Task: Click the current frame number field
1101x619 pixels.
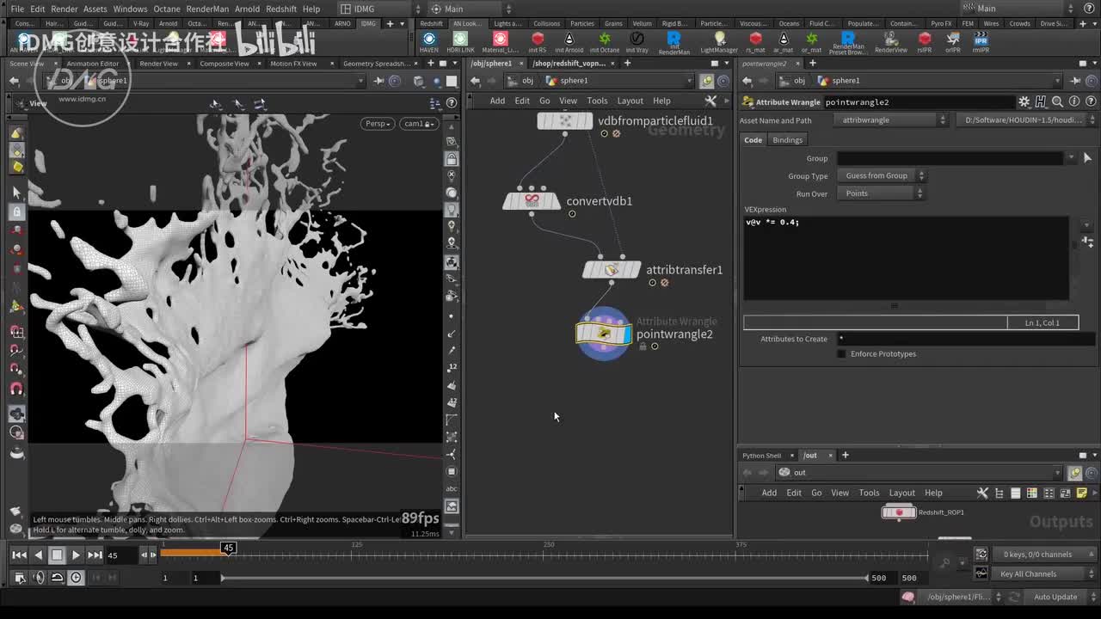Action: tap(120, 555)
